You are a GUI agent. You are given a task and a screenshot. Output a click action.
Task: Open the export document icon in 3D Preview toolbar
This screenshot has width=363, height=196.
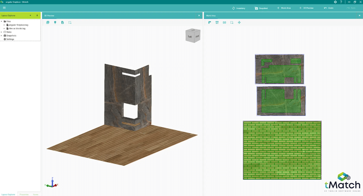point(62,22)
